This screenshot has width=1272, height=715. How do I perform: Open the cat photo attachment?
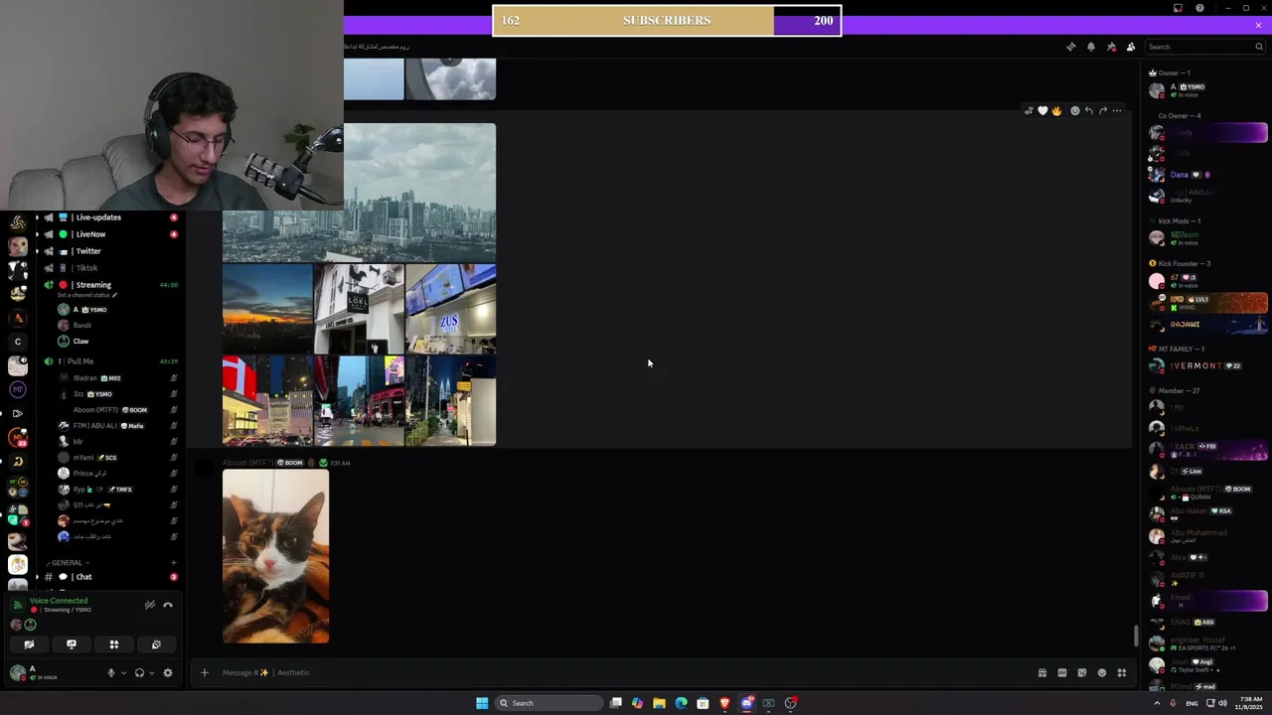[x=275, y=556]
